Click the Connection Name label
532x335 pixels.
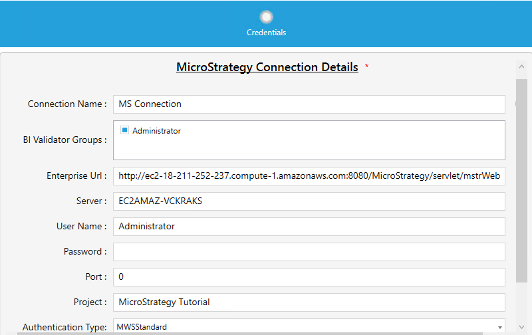[67, 104]
